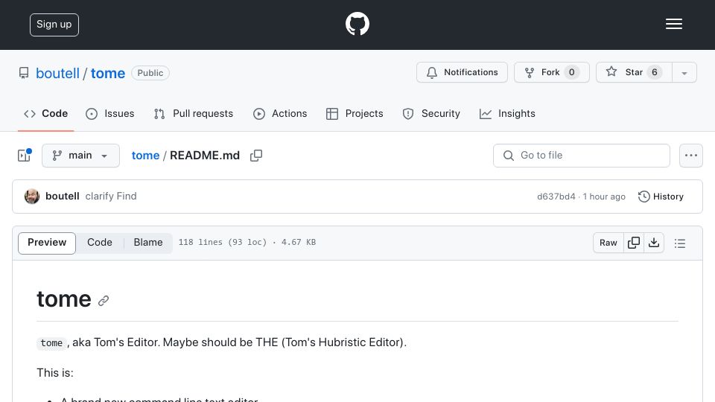The height and width of the screenshot is (402, 715).
Task: Click the Public badge label
Action: point(150,73)
